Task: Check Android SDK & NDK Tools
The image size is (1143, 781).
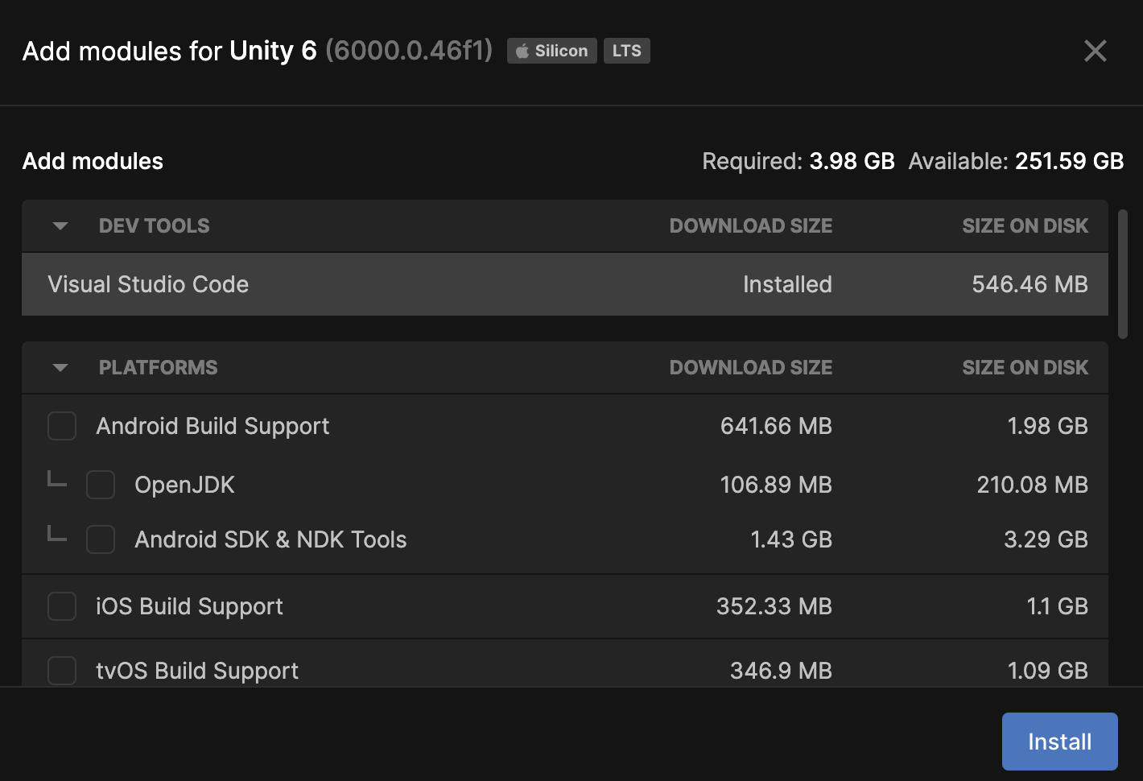Action: [101, 539]
